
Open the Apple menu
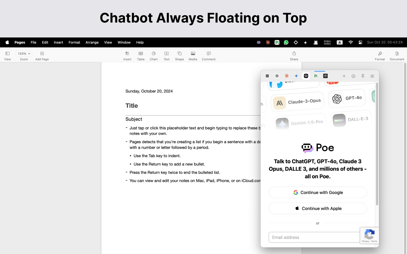pos(7,42)
